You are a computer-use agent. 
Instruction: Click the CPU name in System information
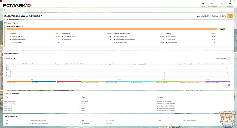38,120
